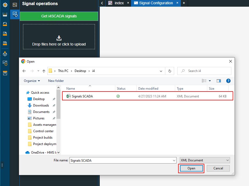Screen dimensions: 249x186
Task: Open the Organize menu
Action: click(32, 81)
